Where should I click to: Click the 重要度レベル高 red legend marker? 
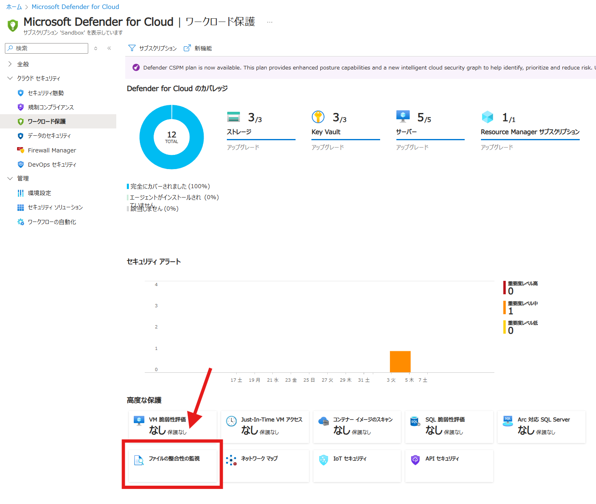505,287
